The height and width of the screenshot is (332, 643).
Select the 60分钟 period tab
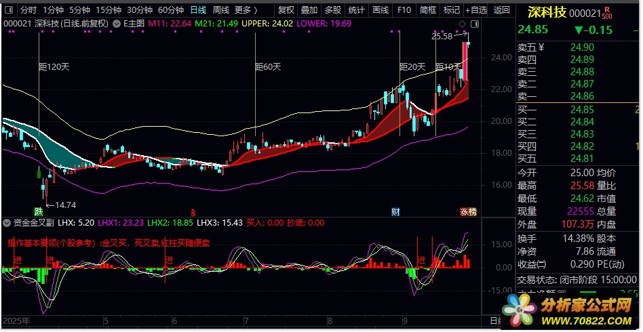coord(171,10)
